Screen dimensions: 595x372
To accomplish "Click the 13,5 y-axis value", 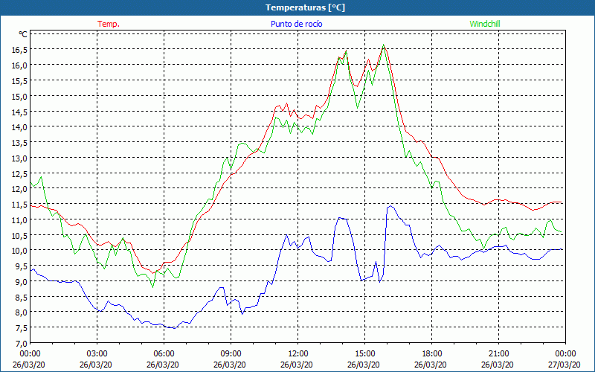I will click(x=19, y=143).
